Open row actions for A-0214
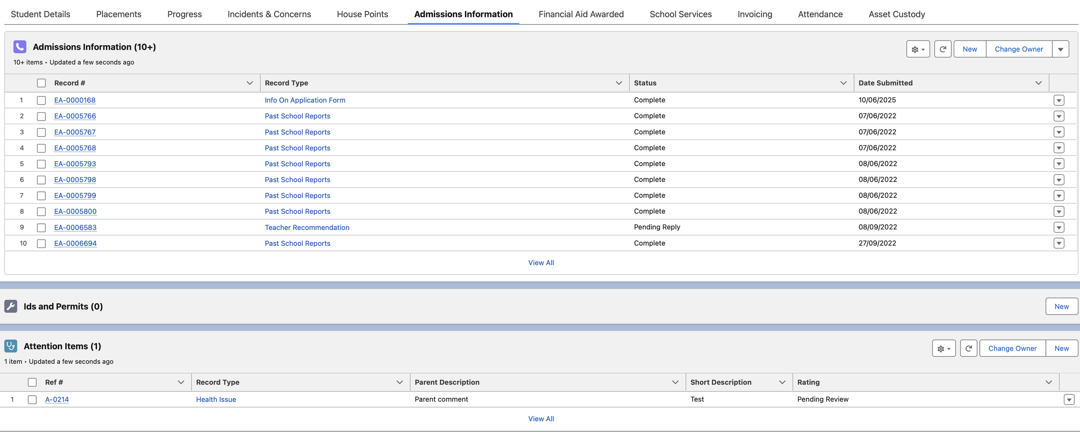 pyautogui.click(x=1069, y=400)
